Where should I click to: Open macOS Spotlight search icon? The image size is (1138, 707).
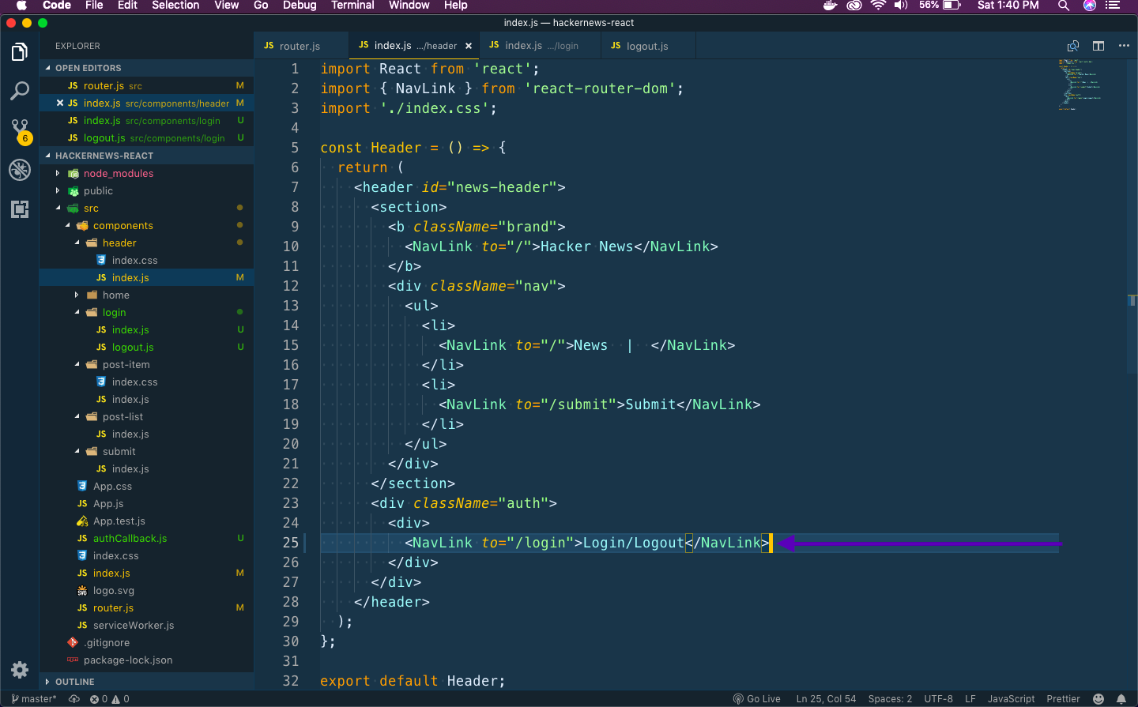pos(1064,6)
